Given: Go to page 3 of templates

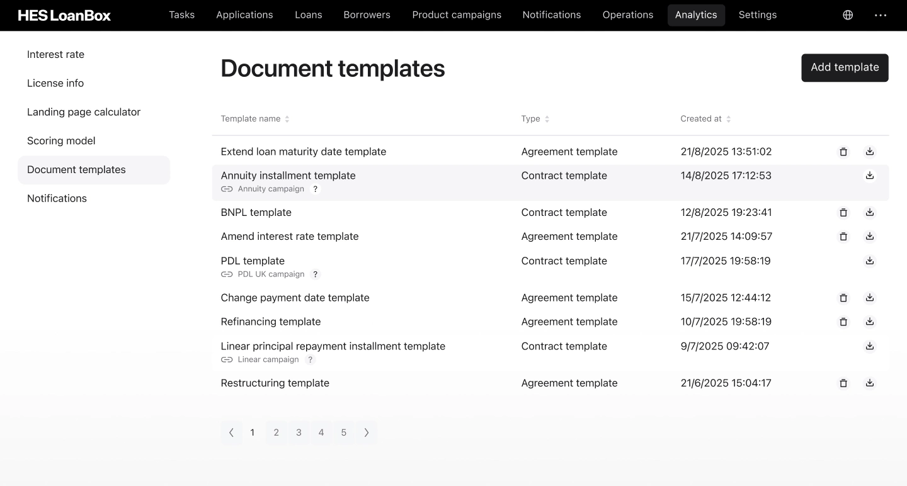Looking at the screenshot, I should (x=299, y=432).
